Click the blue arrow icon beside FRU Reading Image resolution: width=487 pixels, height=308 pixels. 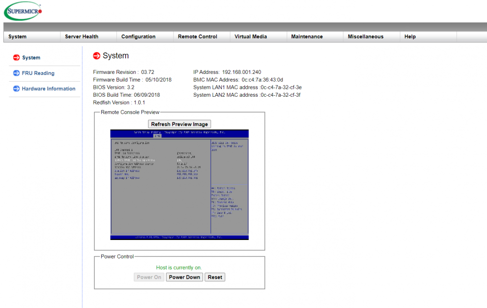coord(17,73)
